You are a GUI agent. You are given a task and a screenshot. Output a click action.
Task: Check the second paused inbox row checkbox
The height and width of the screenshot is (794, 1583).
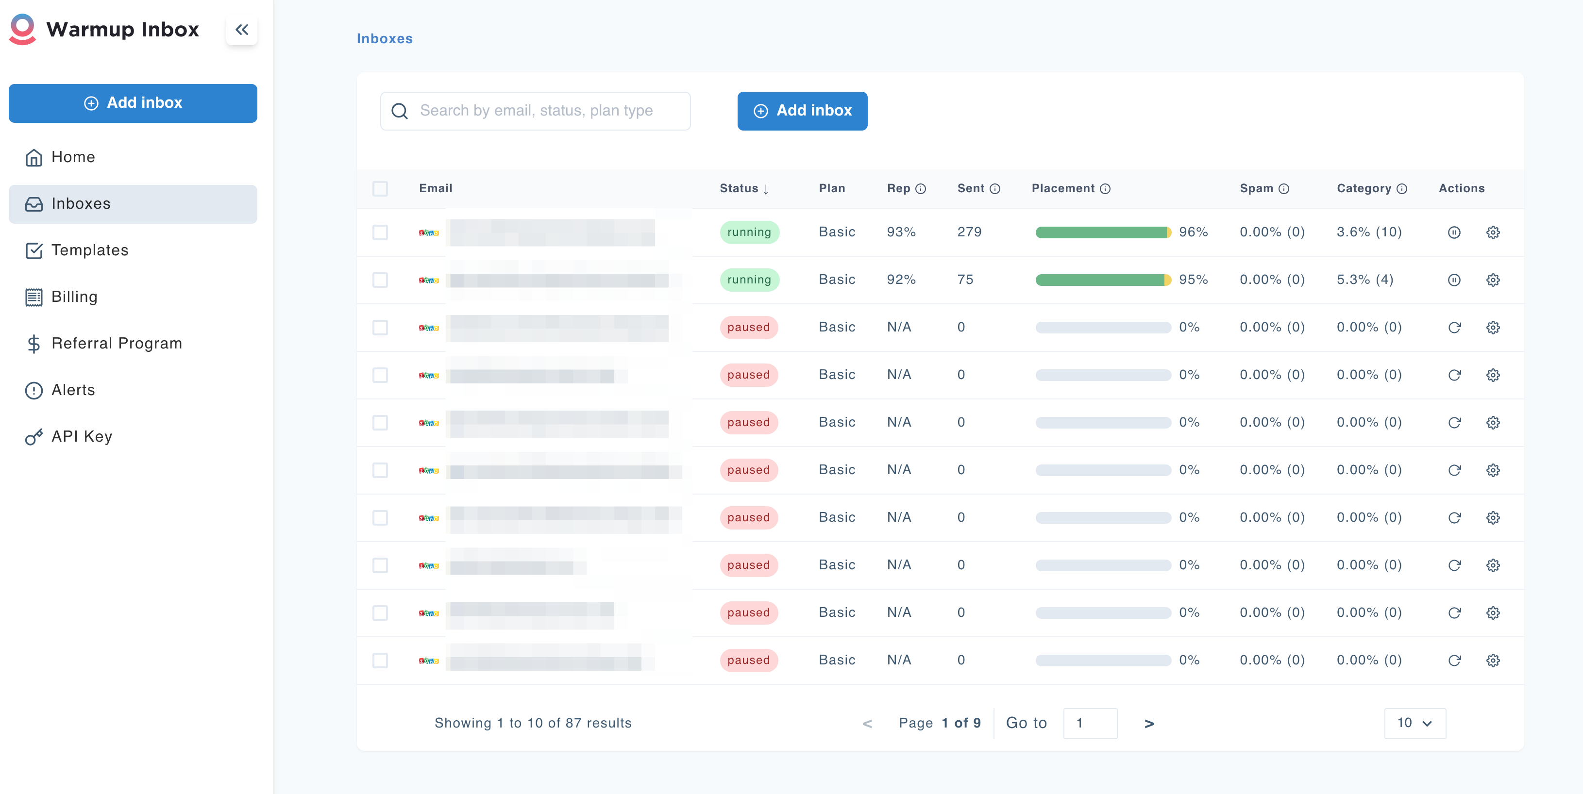coord(380,375)
